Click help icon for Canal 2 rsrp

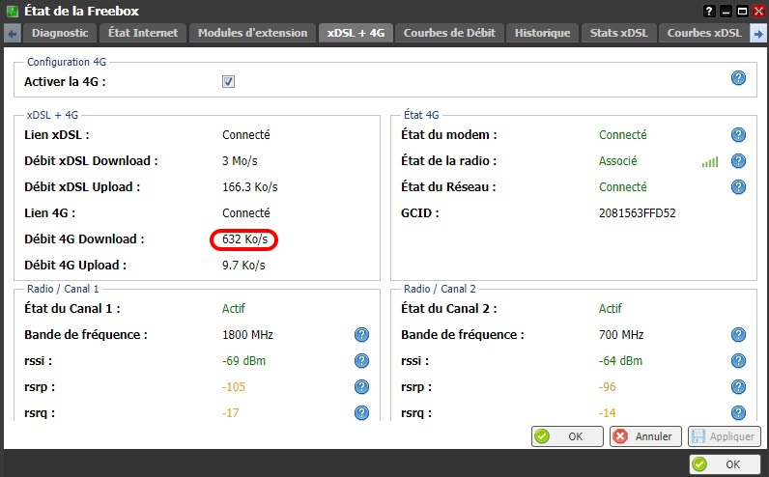pos(738,387)
